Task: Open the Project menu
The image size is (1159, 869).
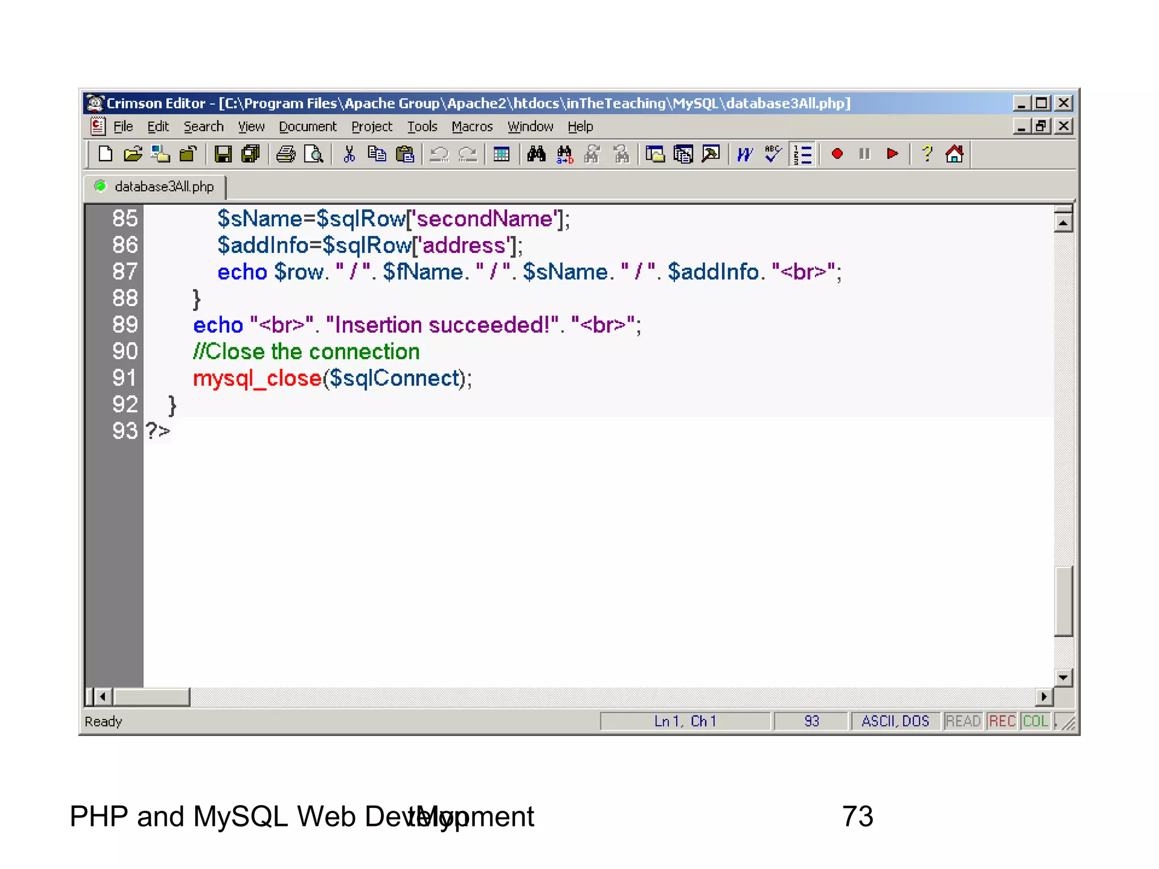Action: 372,127
